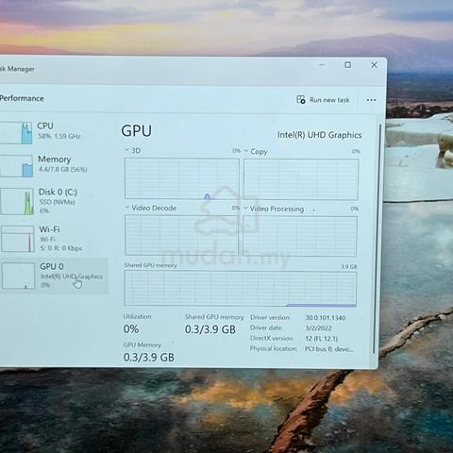Select the GPU 0 Intel UHD Graphics entry
453x453 pixels.
point(54,277)
